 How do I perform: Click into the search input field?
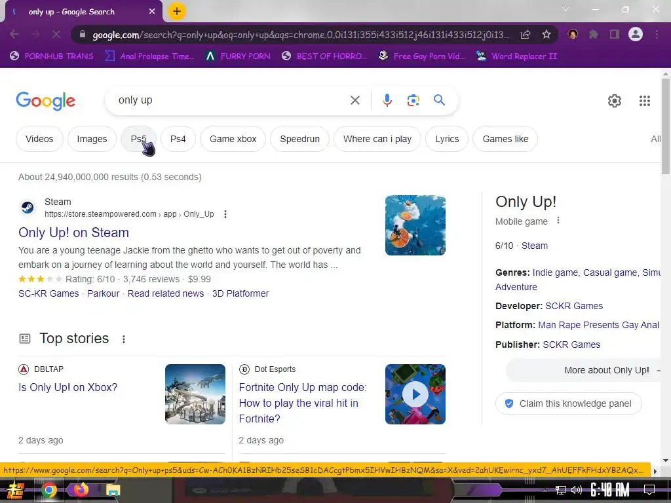click(x=231, y=100)
